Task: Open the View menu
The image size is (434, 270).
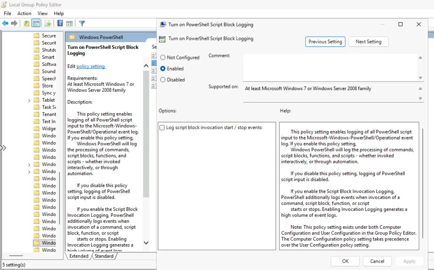Action: (x=42, y=13)
